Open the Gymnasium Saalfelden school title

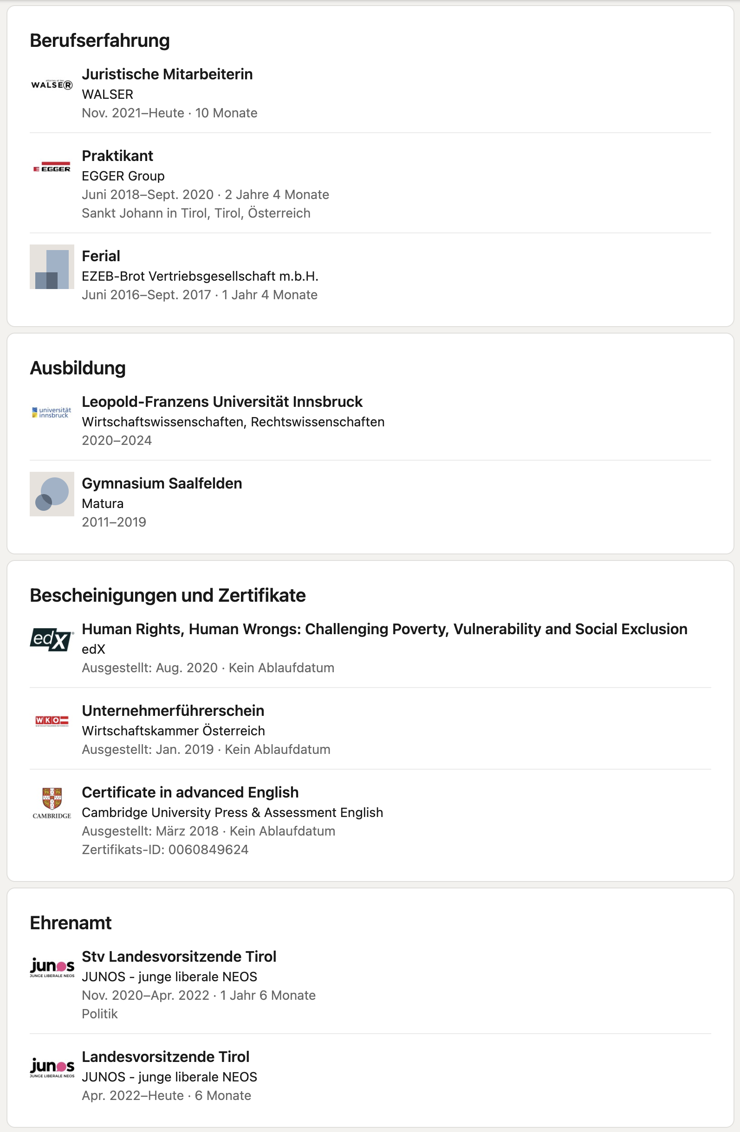coord(162,484)
